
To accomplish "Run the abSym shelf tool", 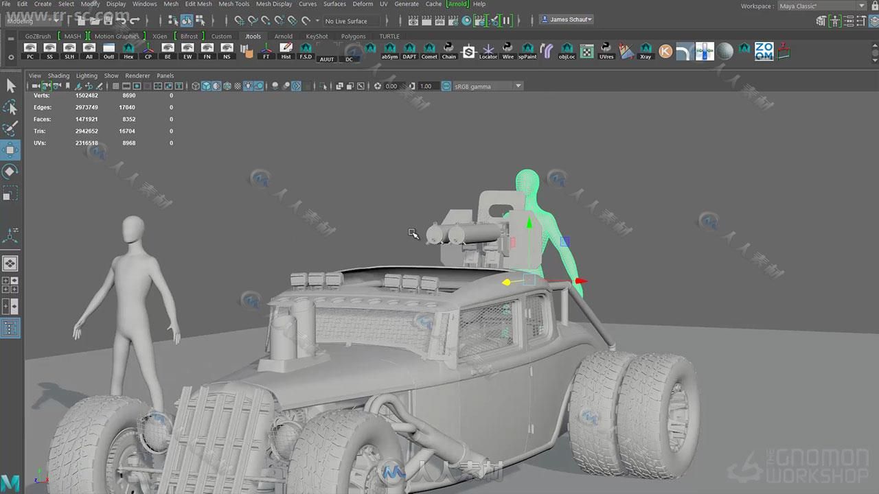I will 390,51.
